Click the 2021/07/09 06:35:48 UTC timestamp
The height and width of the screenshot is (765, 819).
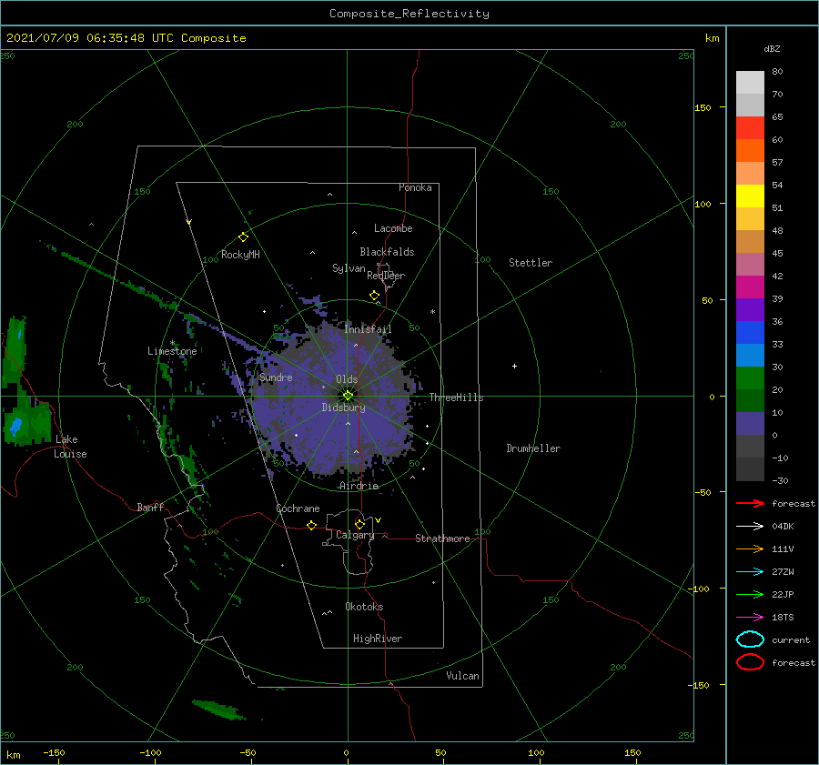point(126,38)
